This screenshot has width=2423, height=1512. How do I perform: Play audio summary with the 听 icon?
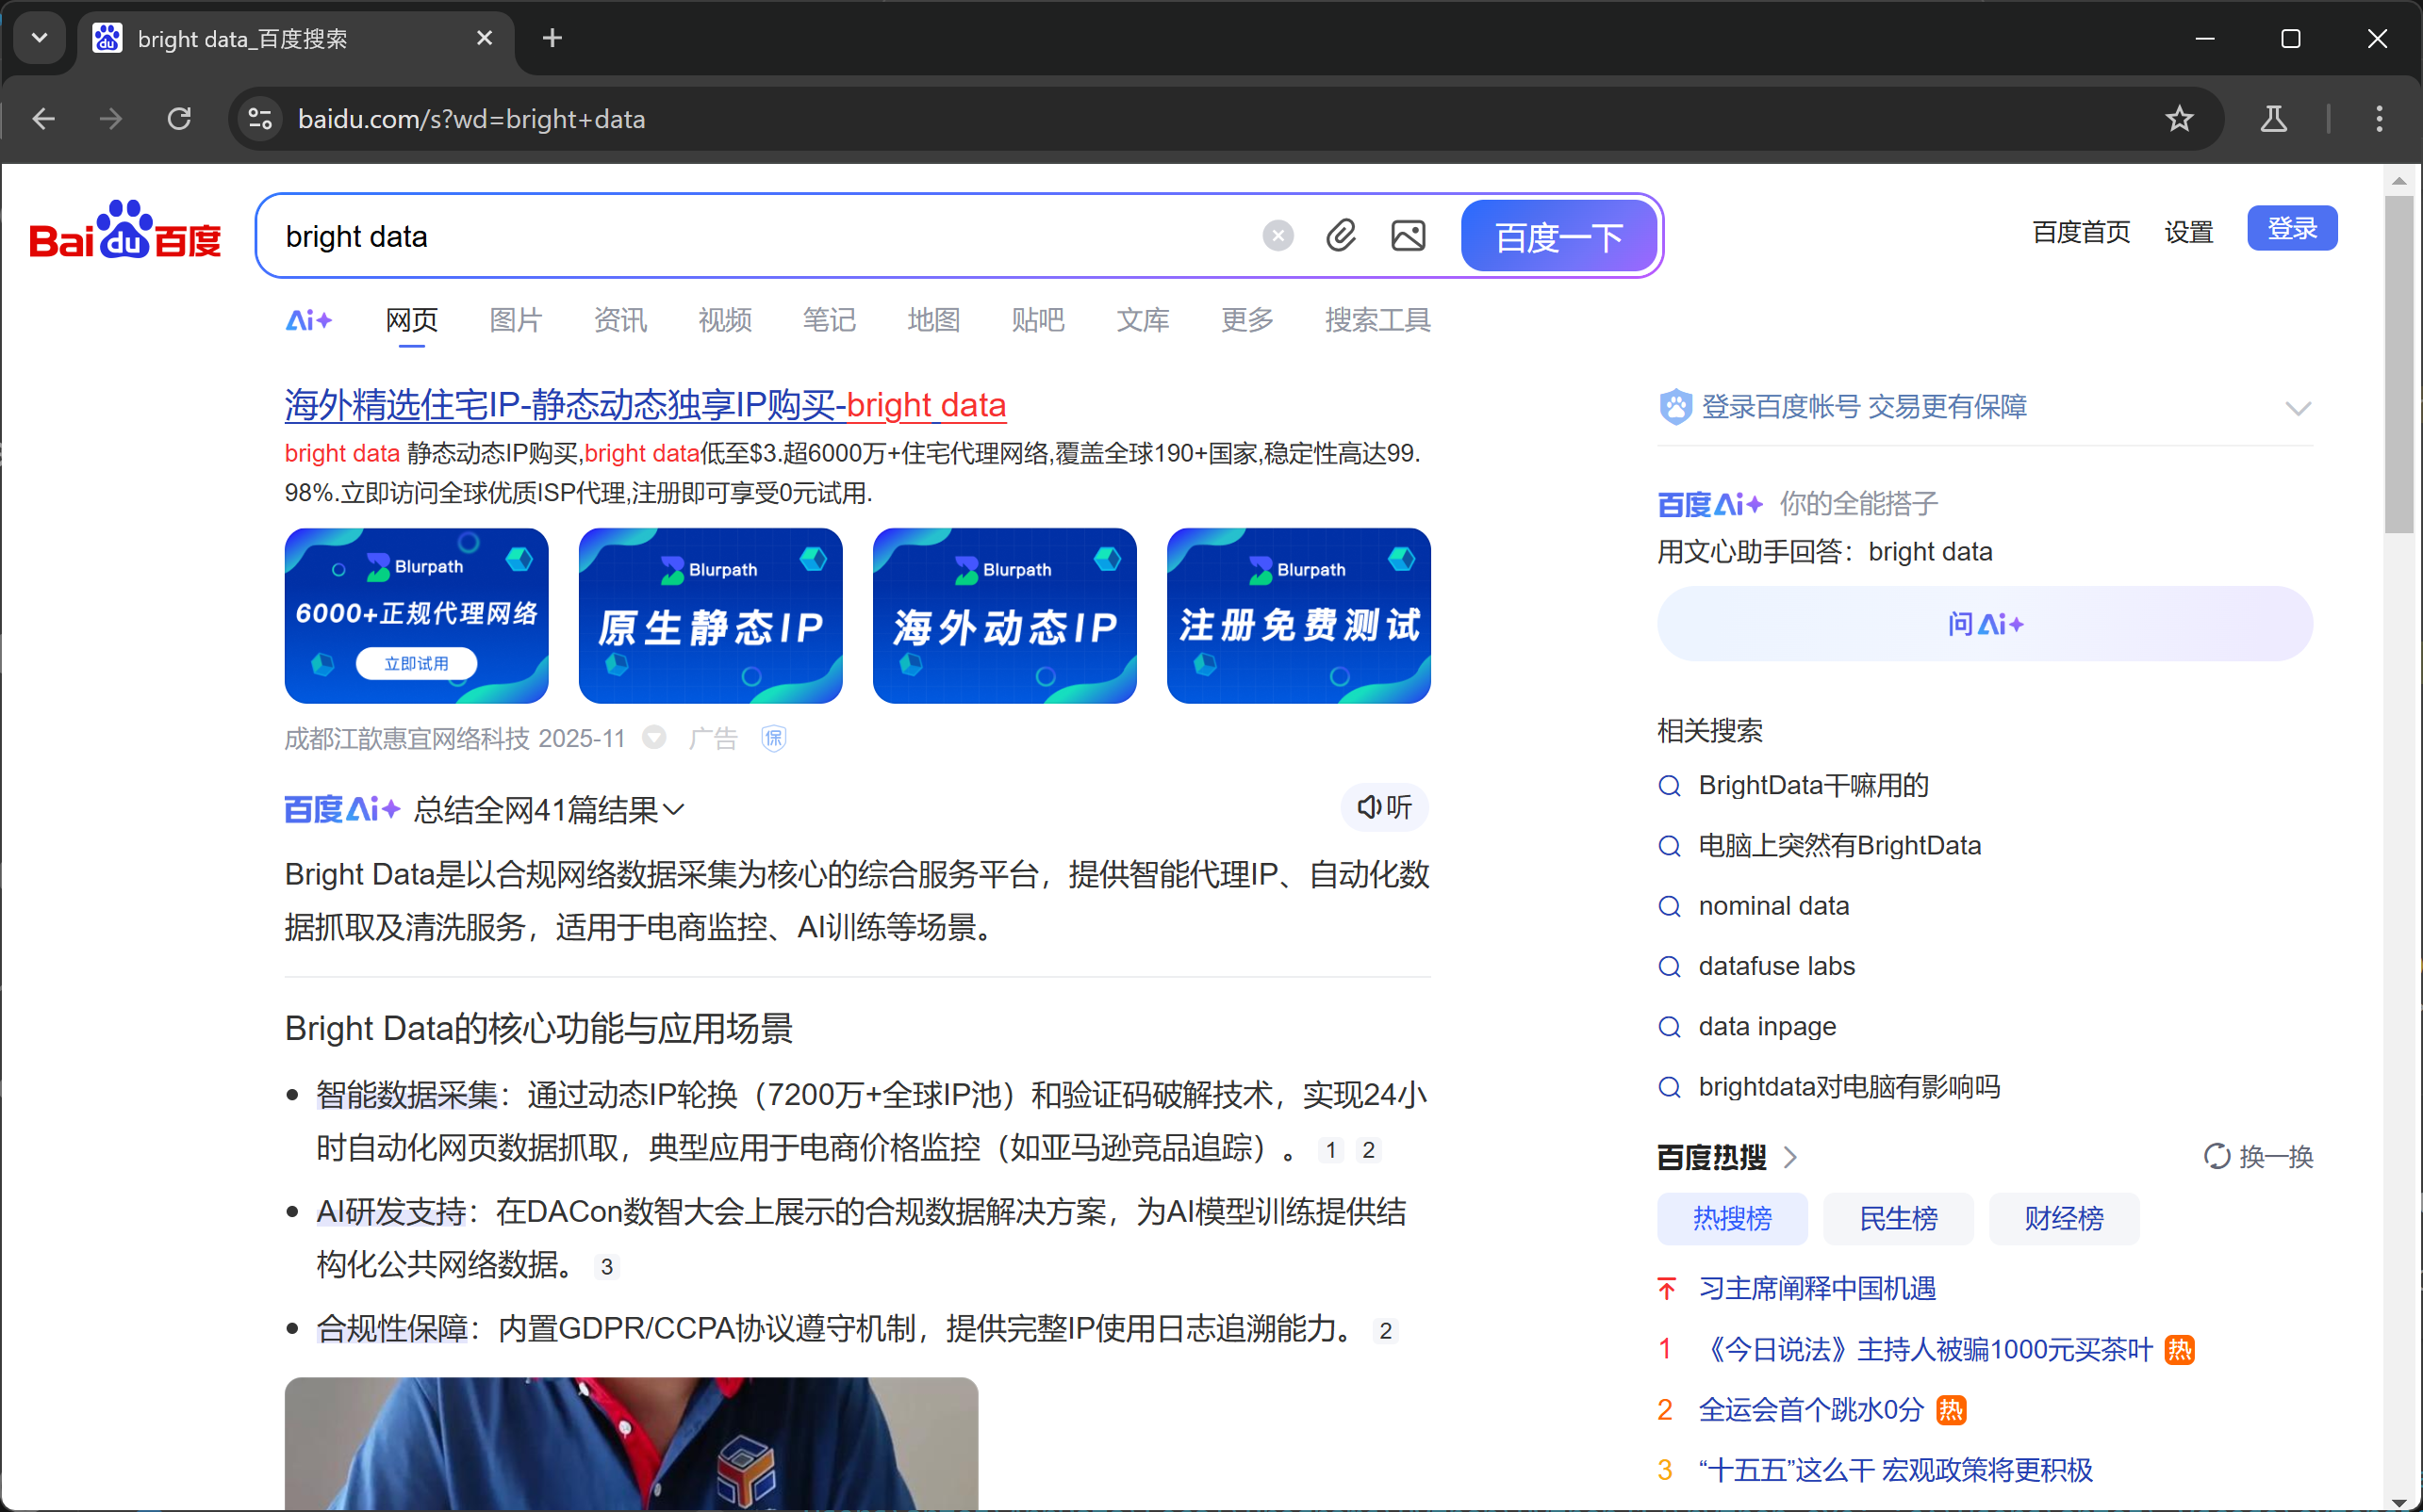pyautogui.click(x=1384, y=807)
